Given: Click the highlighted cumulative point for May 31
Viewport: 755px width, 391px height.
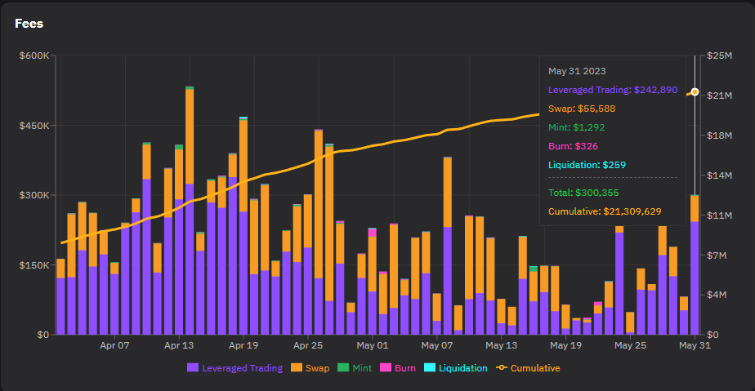Looking at the screenshot, I should click(695, 92).
